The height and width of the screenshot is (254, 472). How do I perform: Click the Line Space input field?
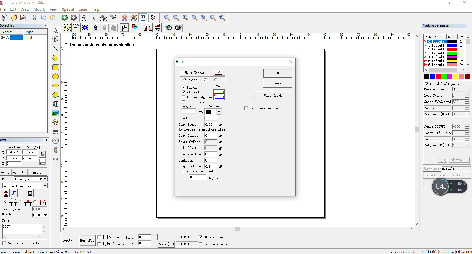[x=211, y=124]
